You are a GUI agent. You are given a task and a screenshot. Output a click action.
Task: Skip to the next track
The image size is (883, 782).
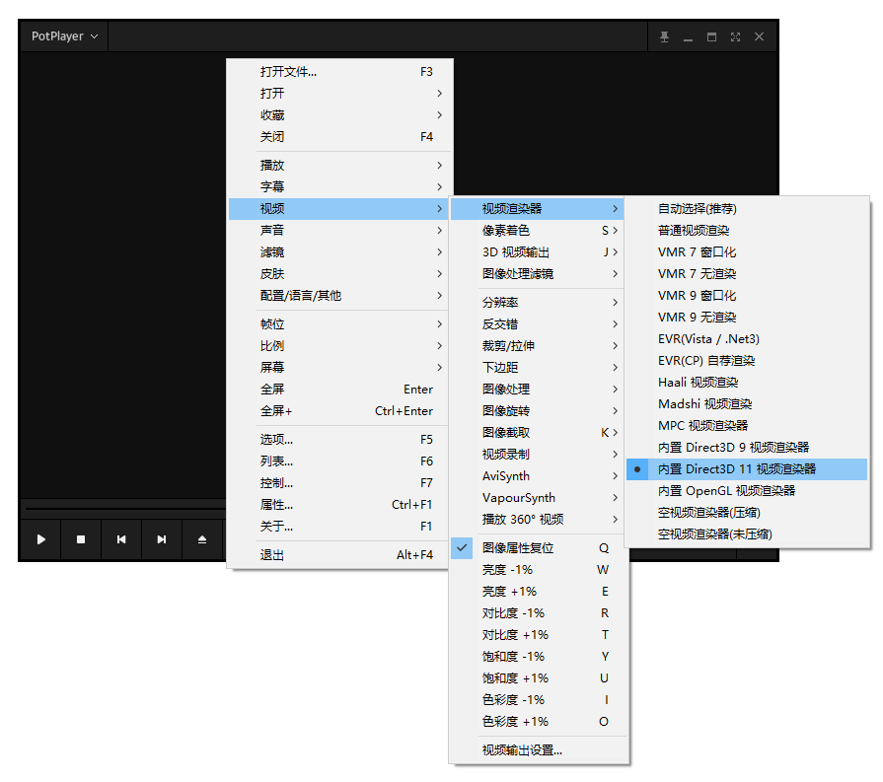162,539
